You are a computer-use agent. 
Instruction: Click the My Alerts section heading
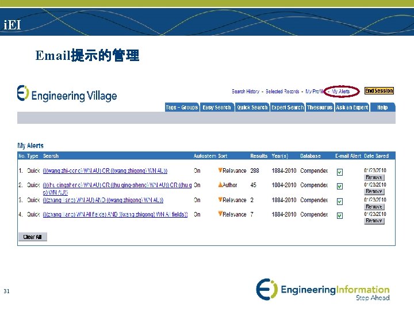30,146
